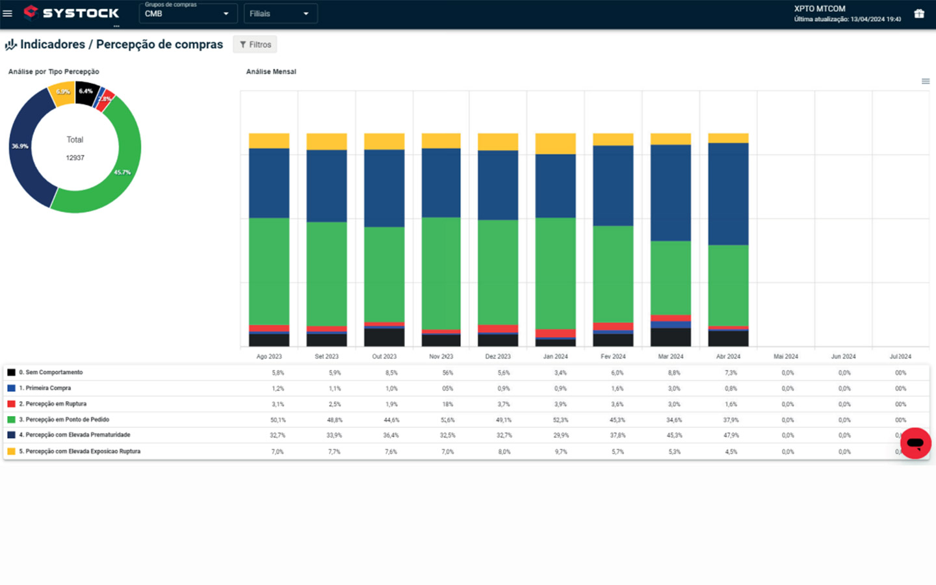Open the red chat support bubble
This screenshot has width=936, height=585.
(915, 443)
